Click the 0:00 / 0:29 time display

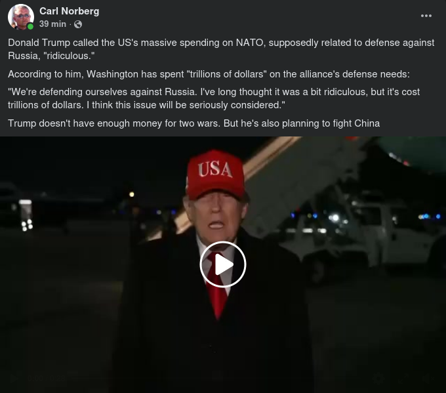[47, 379]
